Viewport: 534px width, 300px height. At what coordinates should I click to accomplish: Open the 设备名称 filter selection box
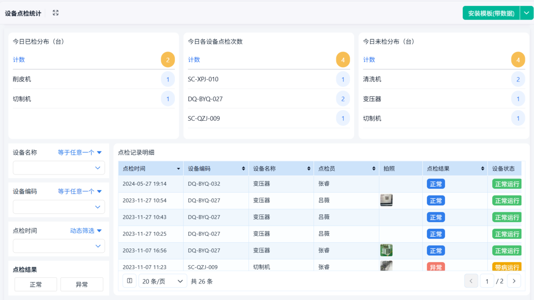point(58,168)
